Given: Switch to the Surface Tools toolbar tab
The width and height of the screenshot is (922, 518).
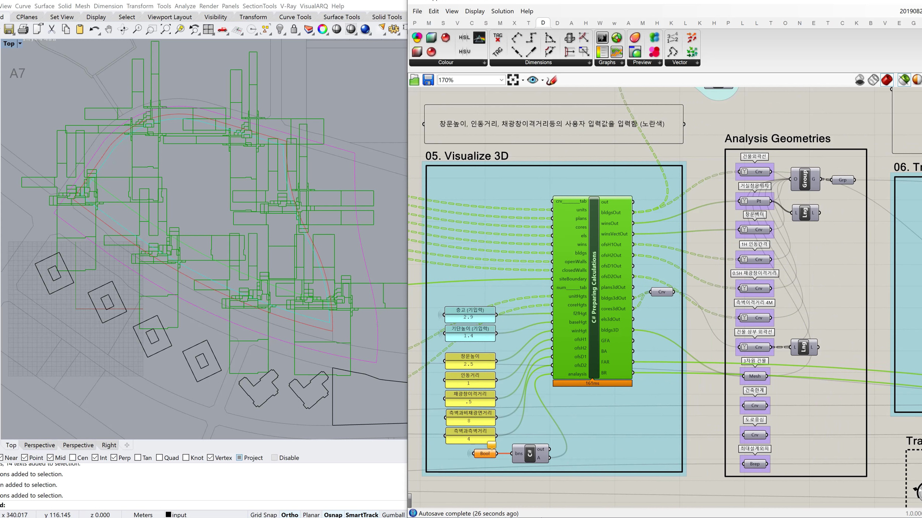Looking at the screenshot, I should (x=342, y=17).
